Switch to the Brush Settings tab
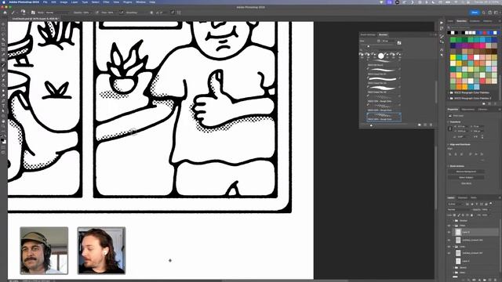This screenshot has height=282, width=502. click(x=368, y=34)
